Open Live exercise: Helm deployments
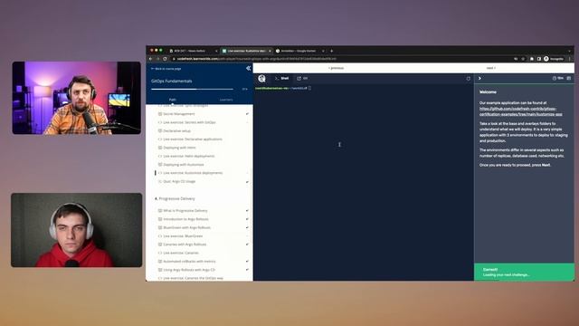Image resolution: width=579 pixels, height=326 pixels. 189,157
